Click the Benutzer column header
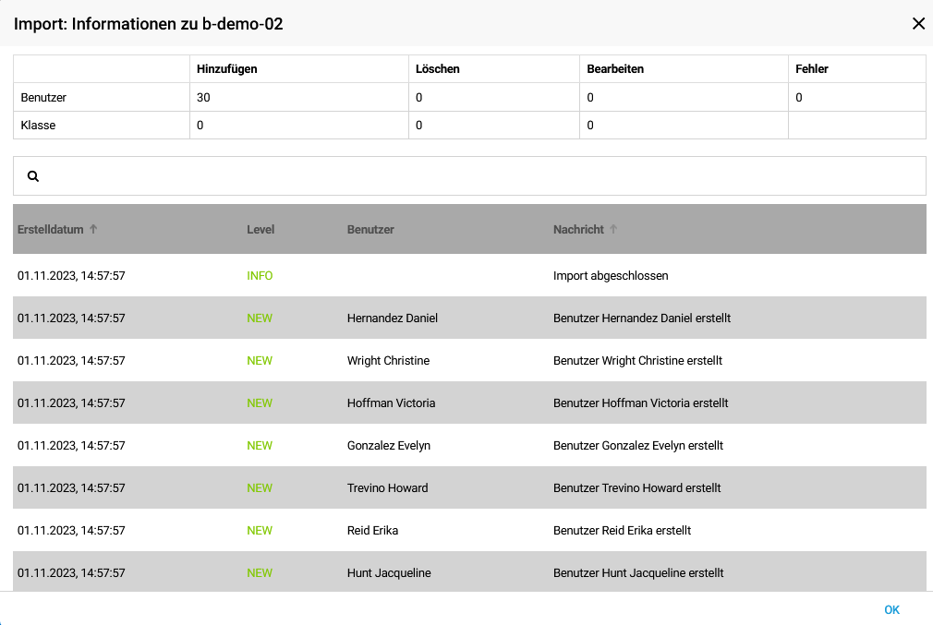This screenshot has height=625, width=933. click(370, 230)
